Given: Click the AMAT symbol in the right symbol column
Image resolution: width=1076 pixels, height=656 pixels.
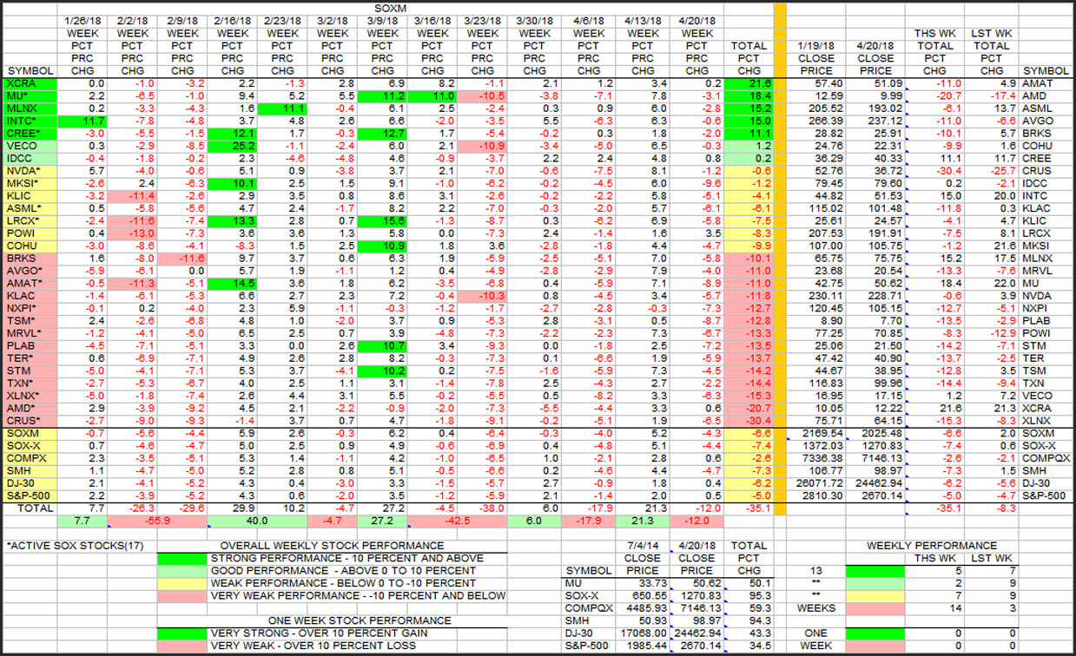Looking at the screenshot, I should pos(1046,82).
